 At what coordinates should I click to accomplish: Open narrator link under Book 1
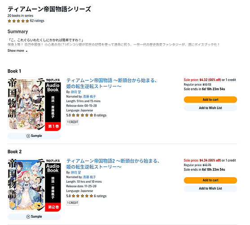pyautogui.click(x=89, y=96)
